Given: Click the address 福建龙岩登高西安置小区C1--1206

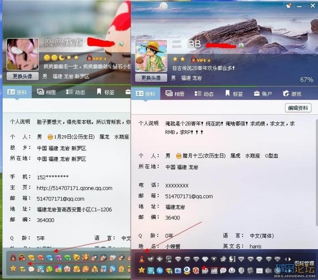Looking at the screenshot, I should 74,210.
